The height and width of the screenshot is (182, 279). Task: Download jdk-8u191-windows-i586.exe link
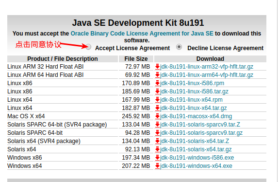(197, 158)
